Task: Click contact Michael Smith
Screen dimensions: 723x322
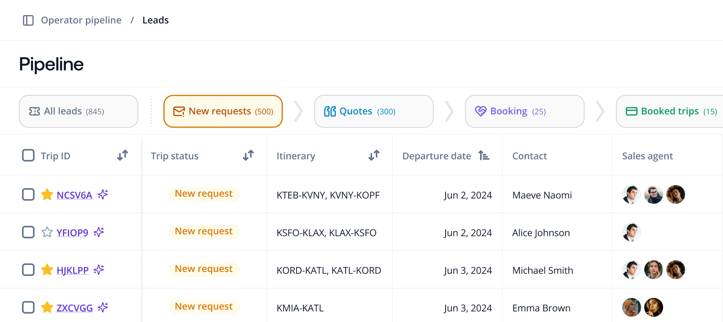Action: pos(542,270)
